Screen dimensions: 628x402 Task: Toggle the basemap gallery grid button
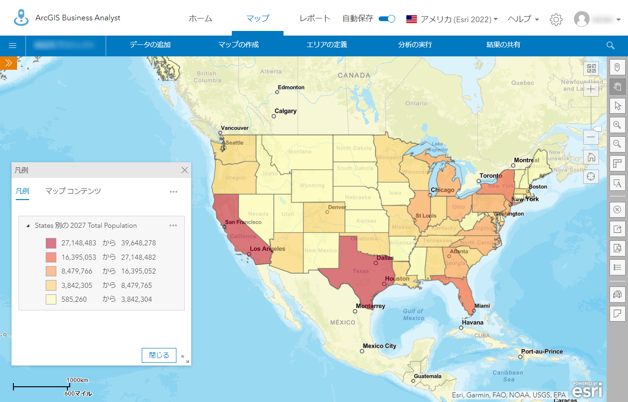click(591, 69)
